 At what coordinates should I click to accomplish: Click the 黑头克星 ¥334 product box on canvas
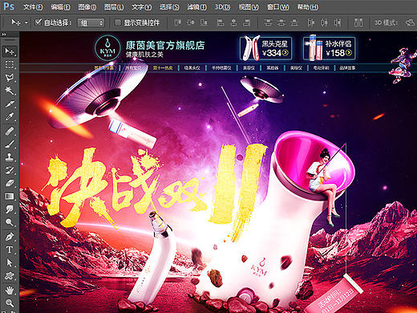(x=265, y=48)
